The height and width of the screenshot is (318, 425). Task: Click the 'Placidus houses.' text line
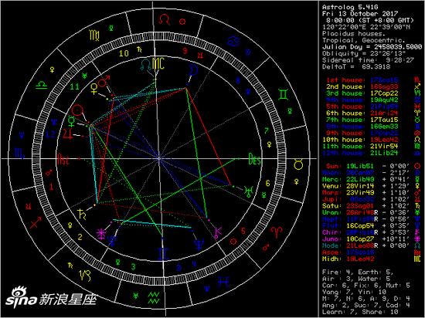[x=354, y=33]
